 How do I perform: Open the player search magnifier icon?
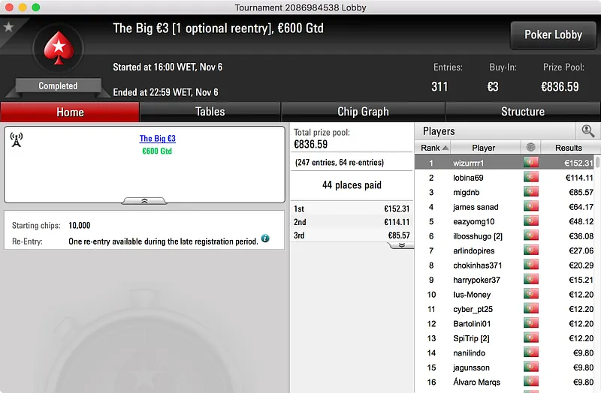click(588, 130)
